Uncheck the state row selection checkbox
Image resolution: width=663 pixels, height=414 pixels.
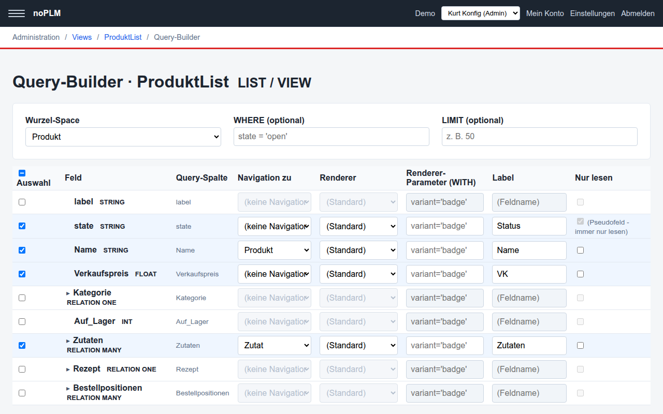pyautogui.click(x=22, y=226)
